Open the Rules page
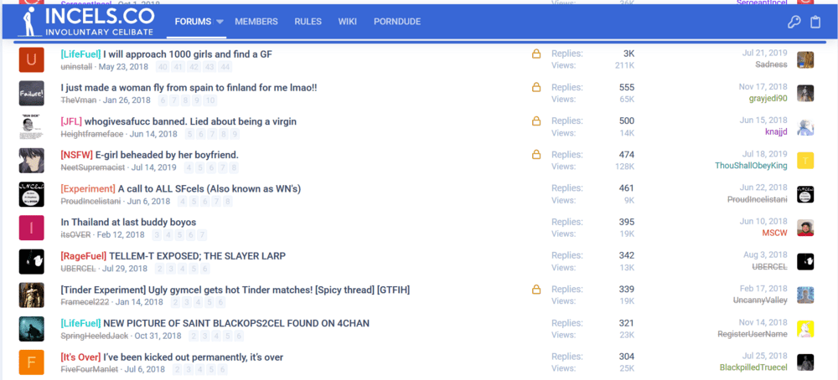The width and height of the screenshot is (838, 380). click(x=308, y=22)
